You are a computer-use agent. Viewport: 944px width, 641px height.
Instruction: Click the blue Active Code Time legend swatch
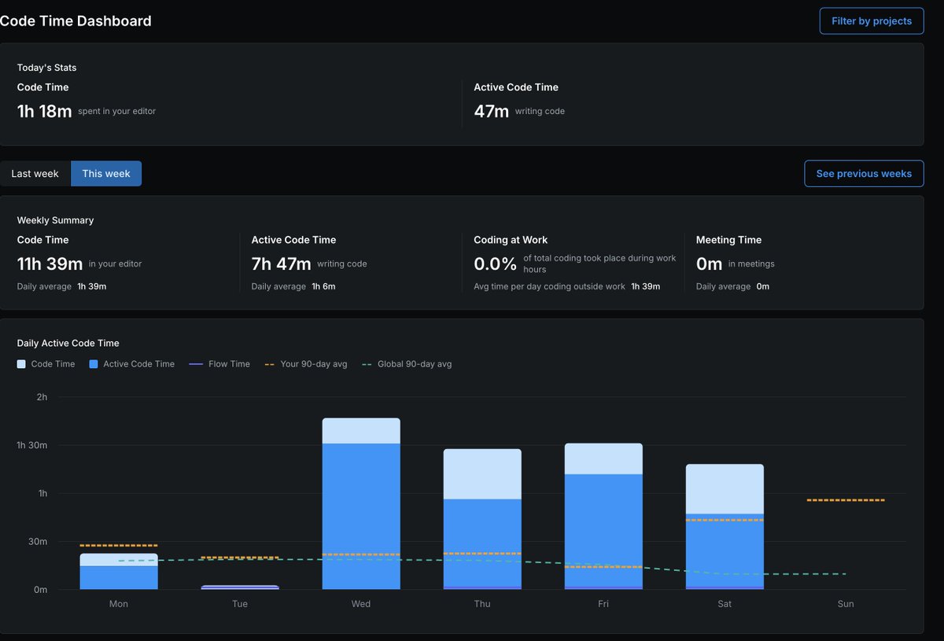coord(94,364)
